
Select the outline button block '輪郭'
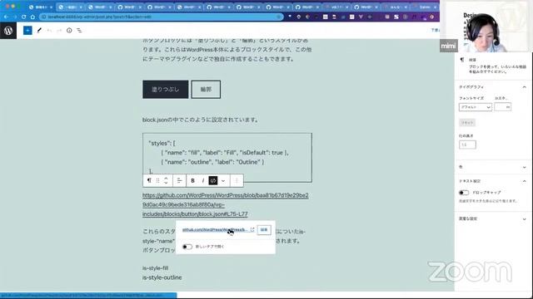coord(206,90)
